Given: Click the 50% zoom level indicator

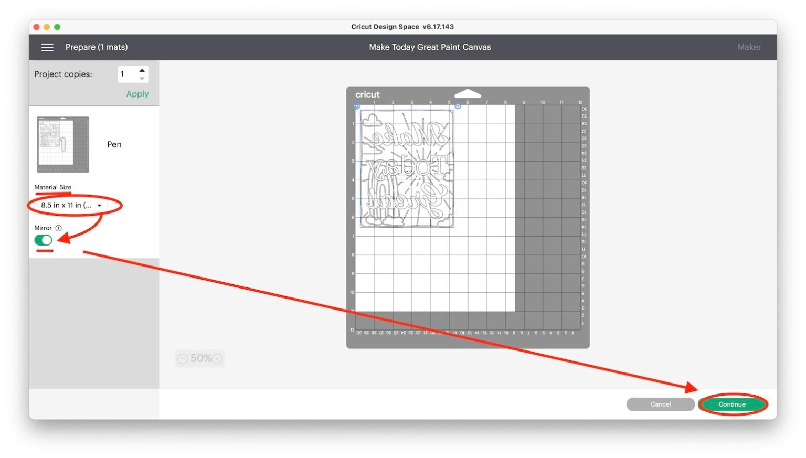Looking at the screenshot, I should click(x=199, y=358).
